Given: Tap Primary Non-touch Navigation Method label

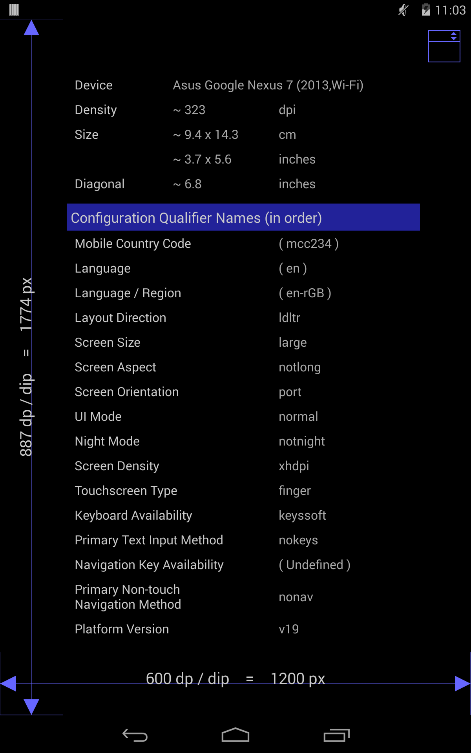Looking at the screenshot, I should [128, 597].
